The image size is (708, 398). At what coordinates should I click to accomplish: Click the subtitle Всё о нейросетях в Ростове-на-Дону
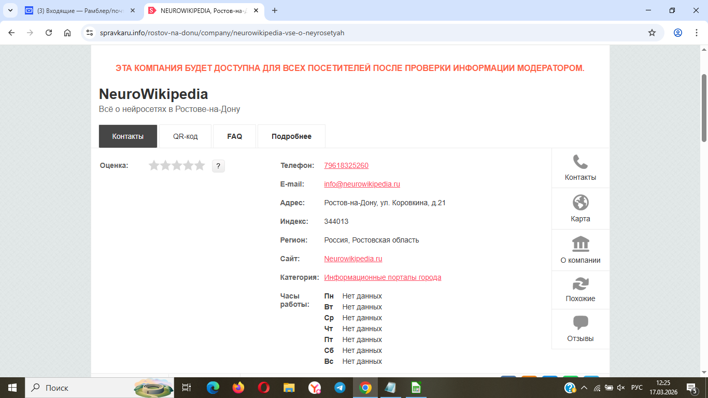click(x=169, y=109)
